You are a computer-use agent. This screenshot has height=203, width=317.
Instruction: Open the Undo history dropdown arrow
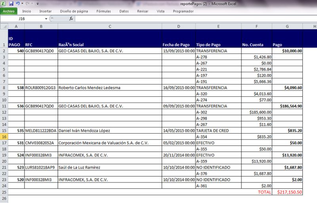click(x=22, y=4)
